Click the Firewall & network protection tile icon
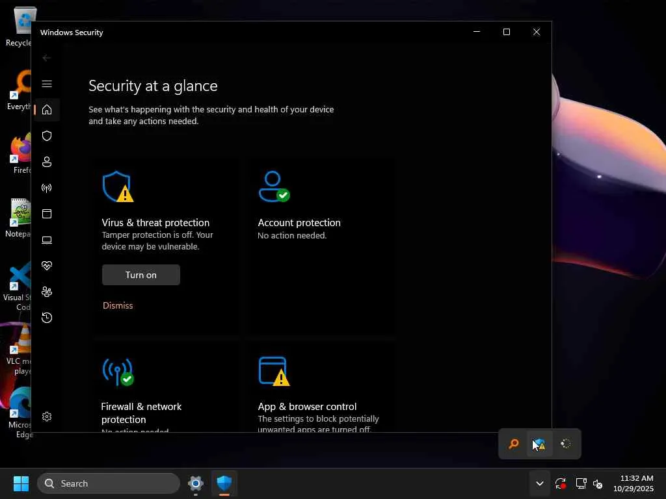666x499 pixels. coord(118,372)
